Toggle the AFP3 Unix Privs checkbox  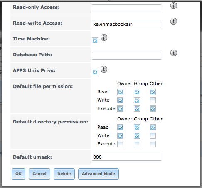pos(95,72)
